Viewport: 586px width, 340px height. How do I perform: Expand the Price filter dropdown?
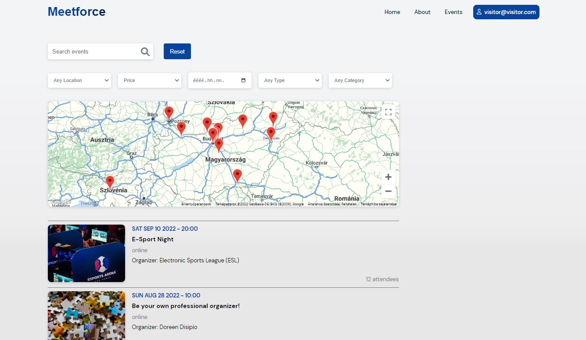click(150, 80)
